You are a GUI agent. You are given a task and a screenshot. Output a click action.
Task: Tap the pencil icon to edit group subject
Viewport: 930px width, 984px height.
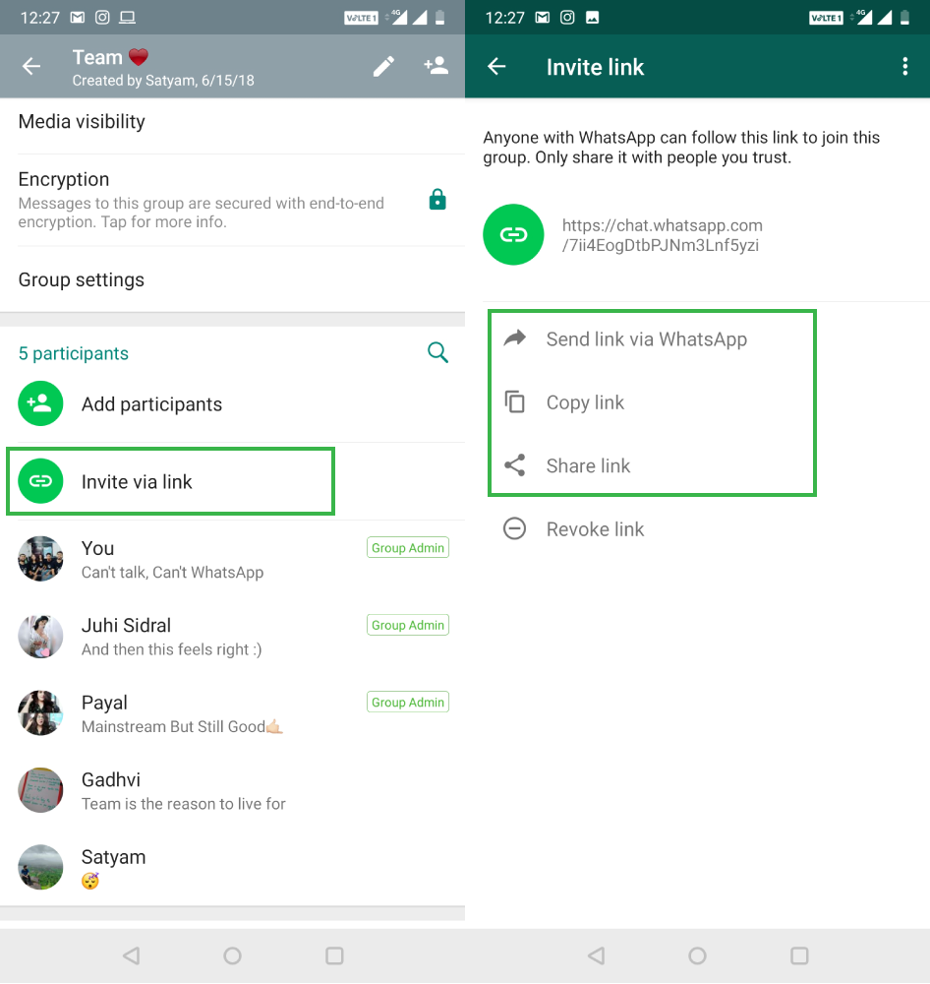click(383, 66)
